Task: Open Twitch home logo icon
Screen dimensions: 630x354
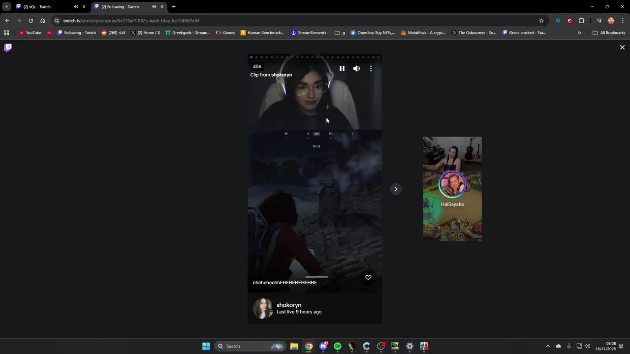Action: [8, 48]
